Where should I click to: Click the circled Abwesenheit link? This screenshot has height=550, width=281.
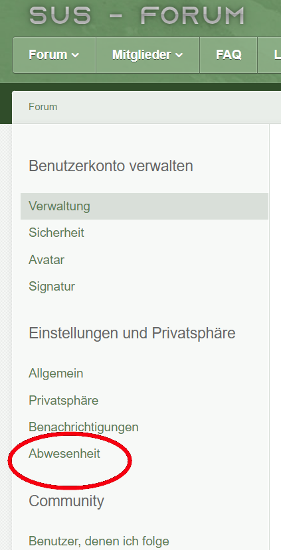pos(64,454)
